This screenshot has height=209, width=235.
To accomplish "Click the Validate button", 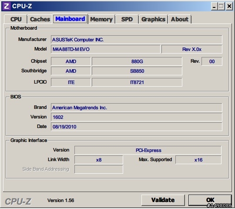I will [163, 200].
